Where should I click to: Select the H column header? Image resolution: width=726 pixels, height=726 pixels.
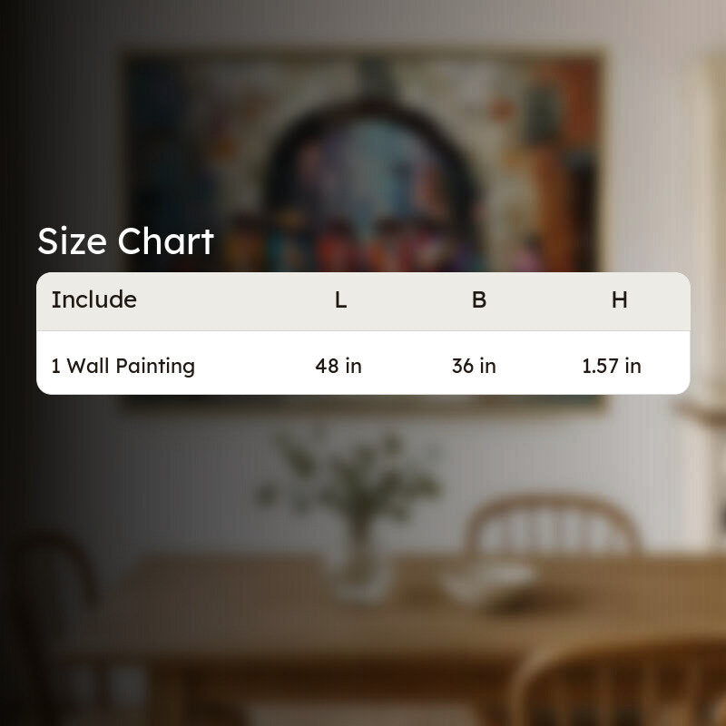(x=620, y=300)
